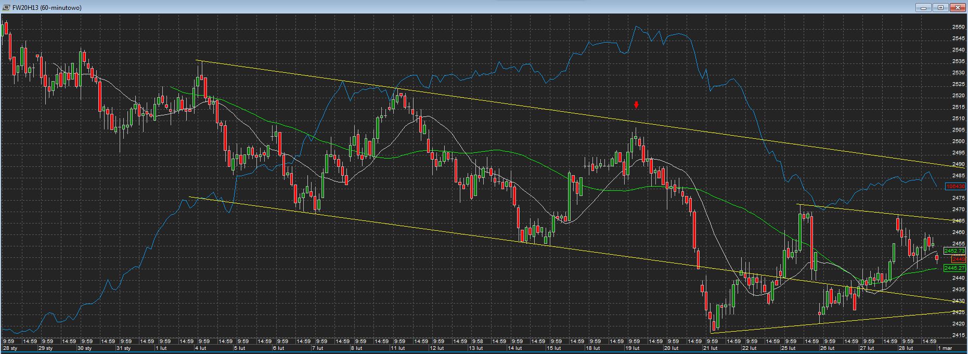
Task: Select the 6 lut date label
Action: [x=278, y=348]
